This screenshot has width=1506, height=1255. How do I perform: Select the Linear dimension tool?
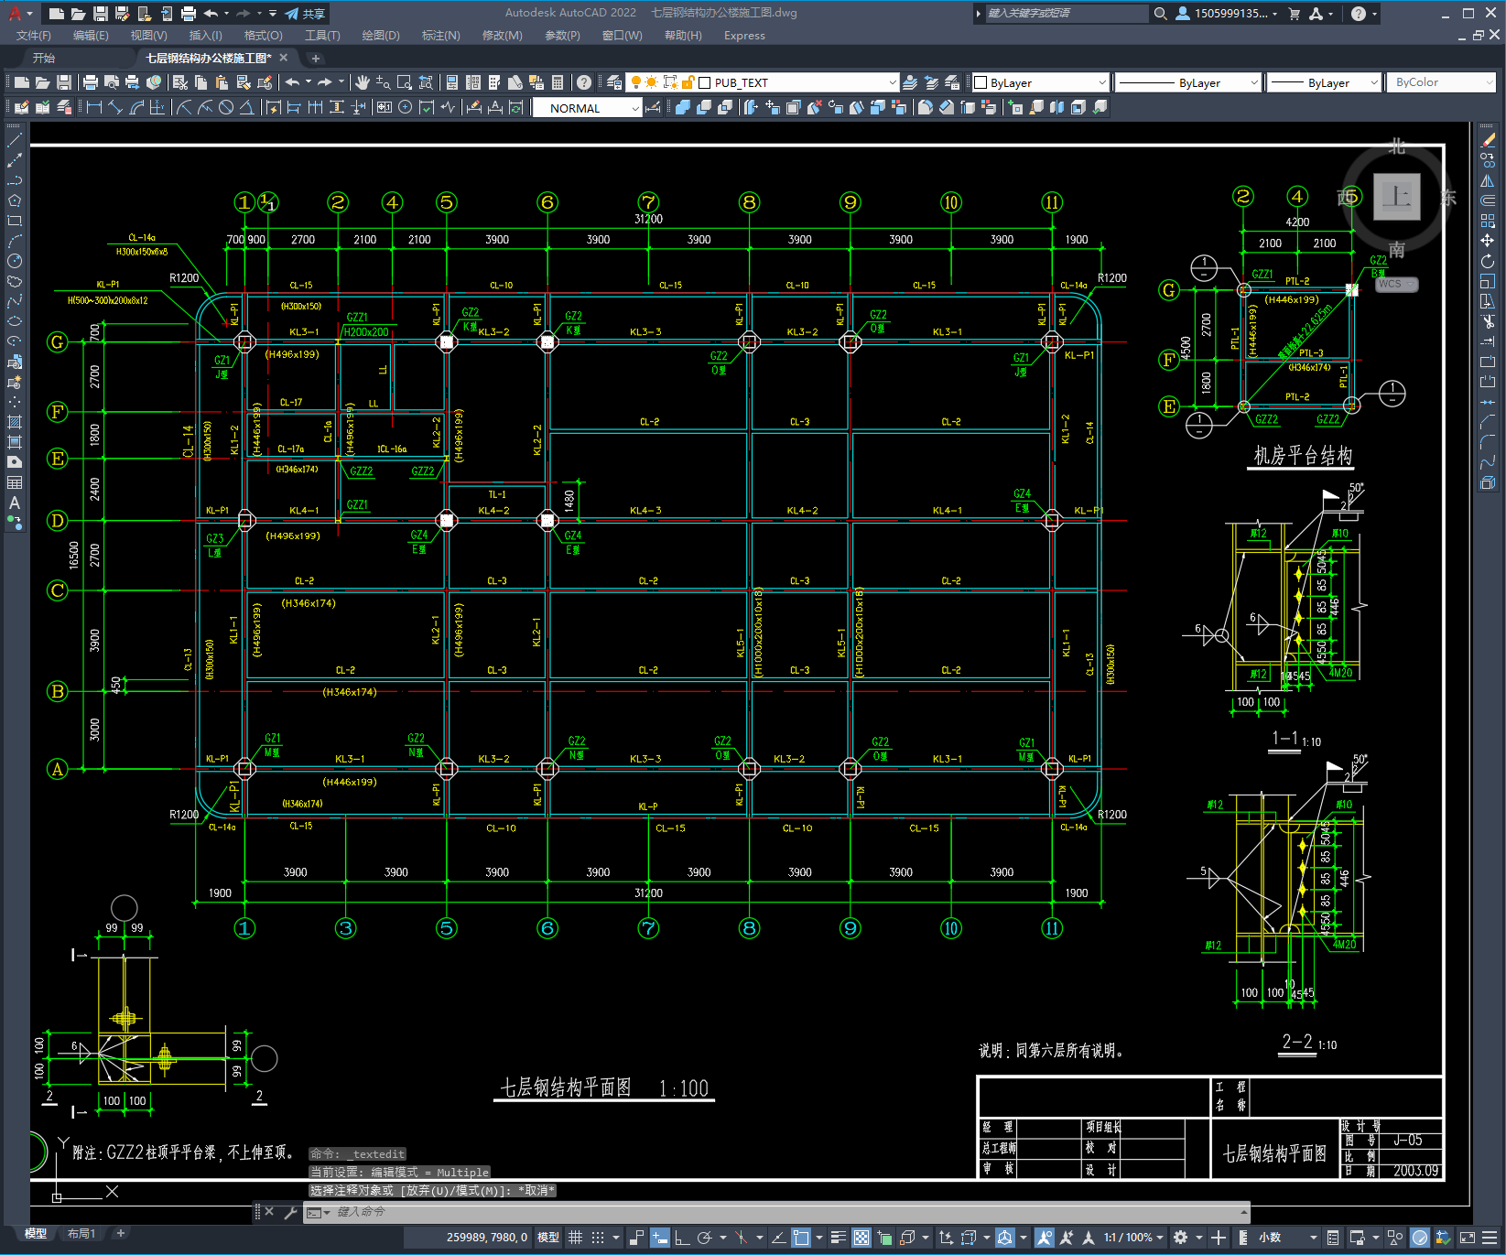click(x=93, y=107)
